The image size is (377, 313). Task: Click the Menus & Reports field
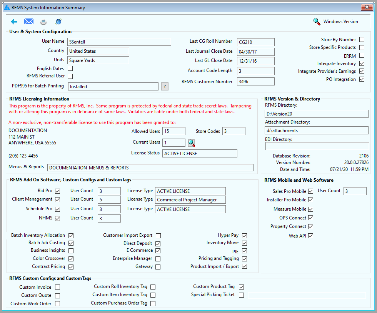pos(150,168)
